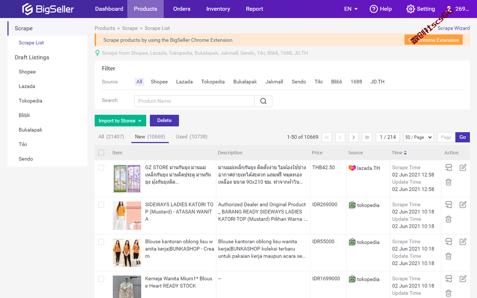The height and width of the screenshot is (298, 477).
Task: Filter source by Shopee
Action: click(159, 82)
